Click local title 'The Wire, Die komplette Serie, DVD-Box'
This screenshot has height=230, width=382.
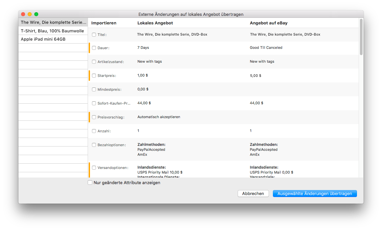pyautogui.click(x=172, y=34)
